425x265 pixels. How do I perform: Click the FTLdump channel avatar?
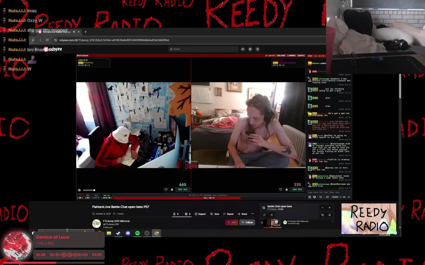pyautogui.click(x=96, y=223)
